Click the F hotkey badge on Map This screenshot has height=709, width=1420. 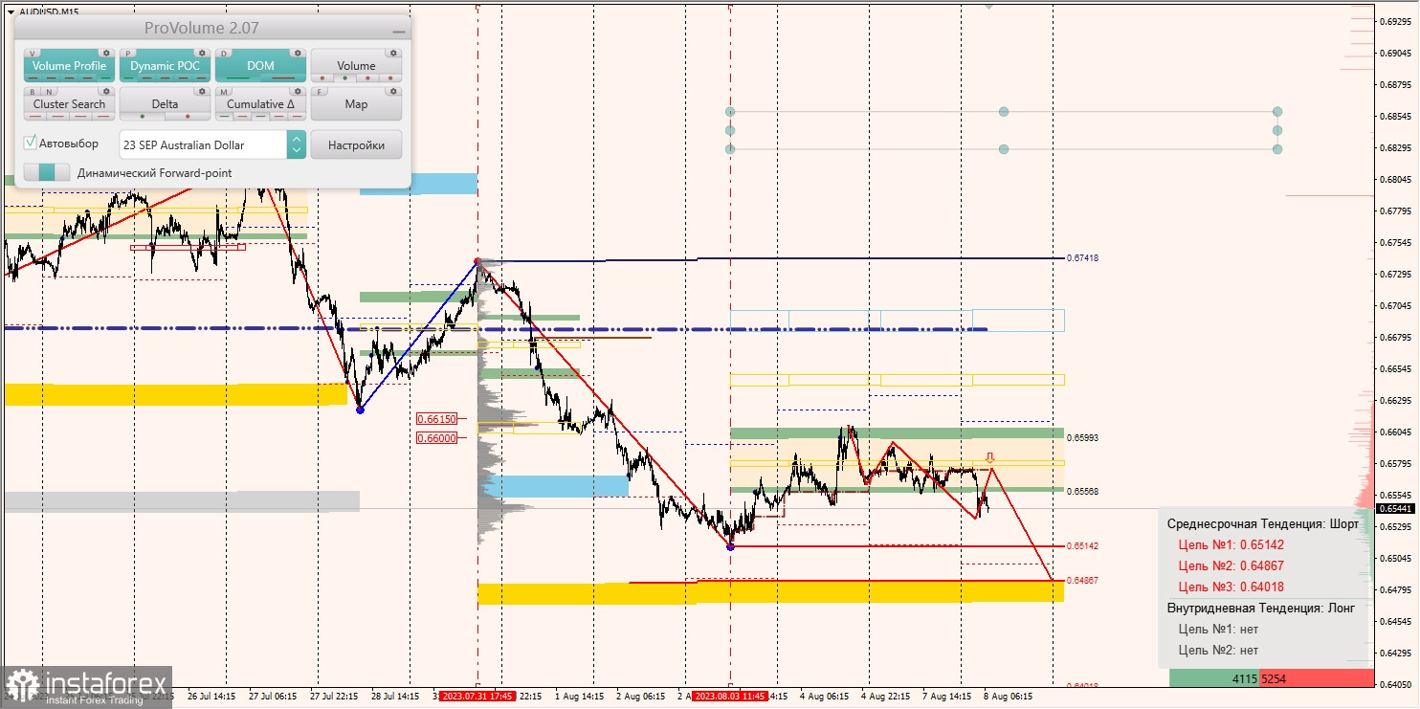tap(320, 92)
